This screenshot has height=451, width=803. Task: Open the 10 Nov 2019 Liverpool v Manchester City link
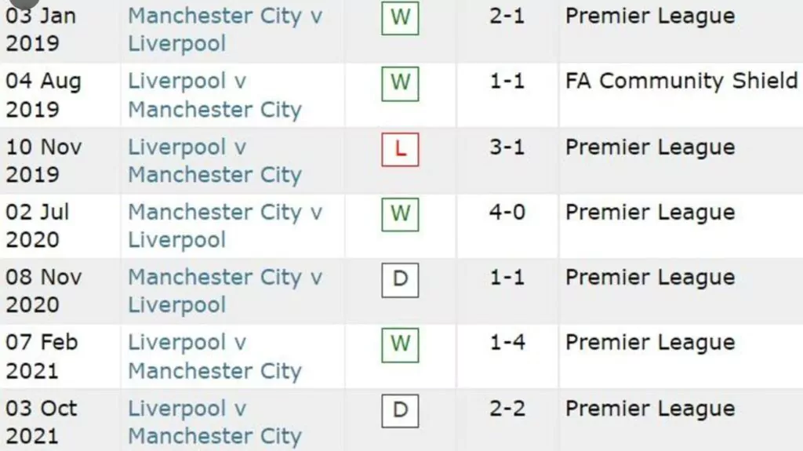215,161
